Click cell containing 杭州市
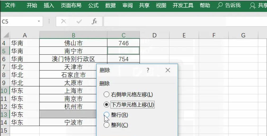 coord(68,106)
